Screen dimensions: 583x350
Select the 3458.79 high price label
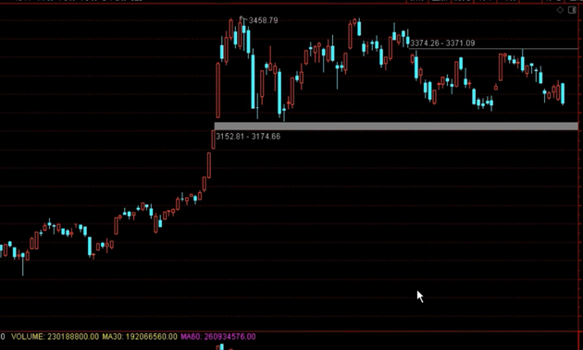263,20
